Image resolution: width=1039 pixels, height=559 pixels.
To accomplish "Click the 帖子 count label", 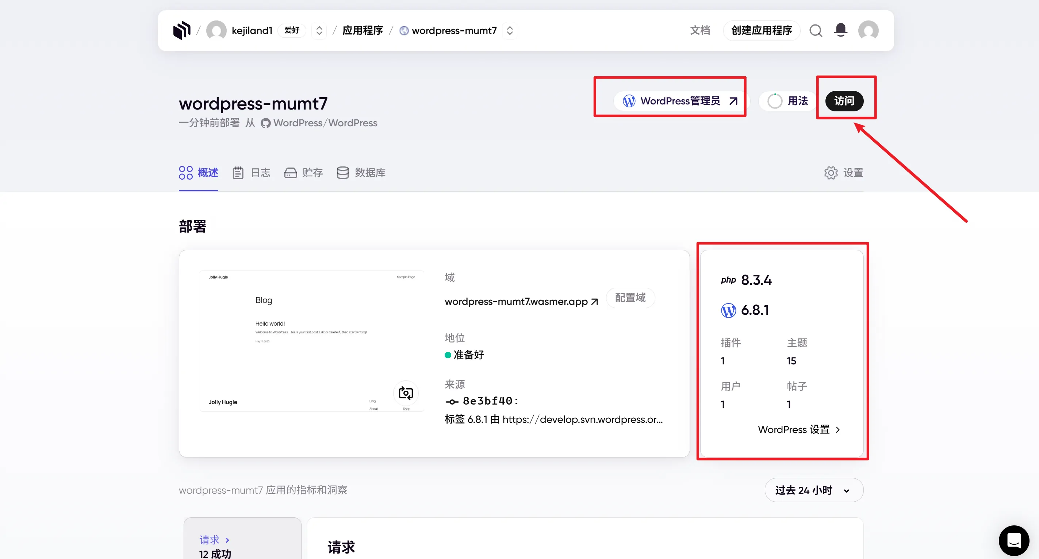I will tap(797, 386).
